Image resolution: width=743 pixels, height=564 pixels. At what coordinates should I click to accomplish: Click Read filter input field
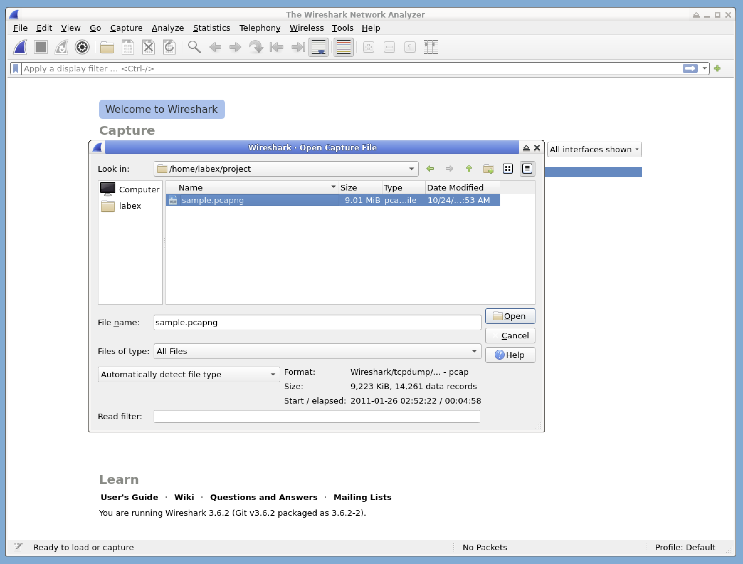point(316,416)
